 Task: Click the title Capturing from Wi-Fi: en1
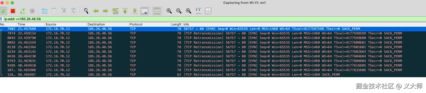pyautogui.click(x=244, y=3)
